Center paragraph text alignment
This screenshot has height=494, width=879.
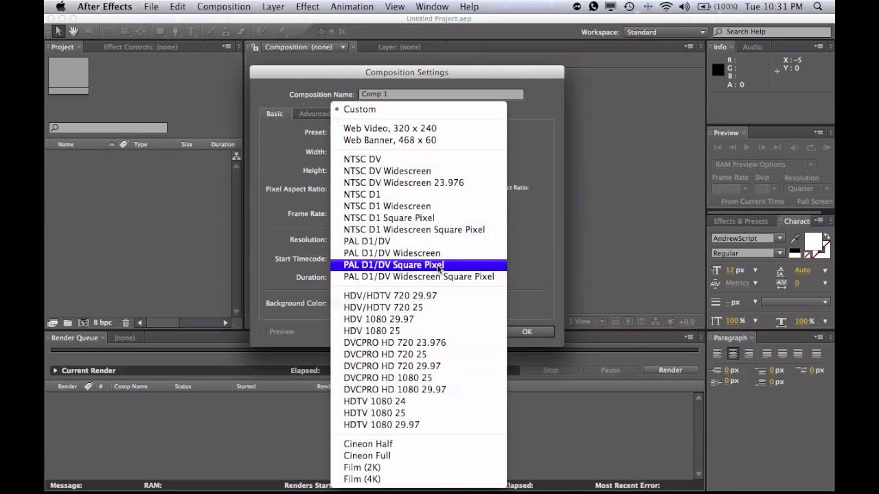tap(733, 354)
